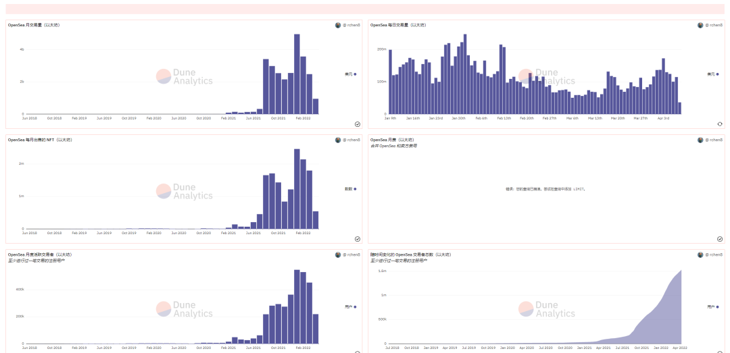Image resolution: width=730 pixels, height=353 pixels.
Task: Select the tallest bar in NFT sold chart
Action: click(x=297, y=189)
